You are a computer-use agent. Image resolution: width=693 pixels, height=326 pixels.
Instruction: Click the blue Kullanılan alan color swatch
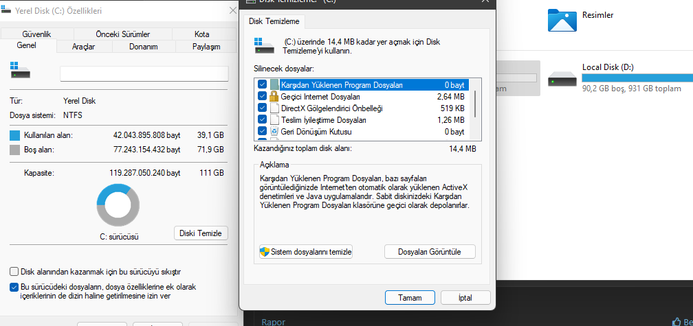pos(15,135)
